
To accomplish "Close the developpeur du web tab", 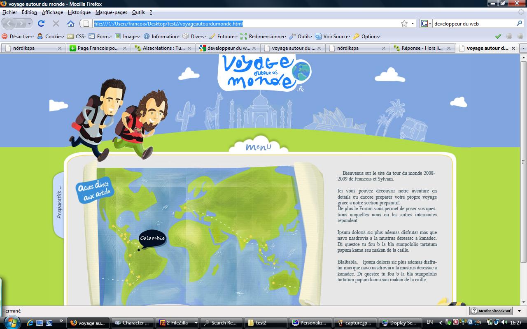I will 254,48.
